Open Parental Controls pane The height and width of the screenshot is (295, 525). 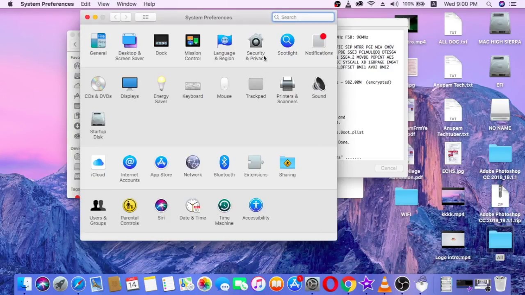click(x=130, y=212)
